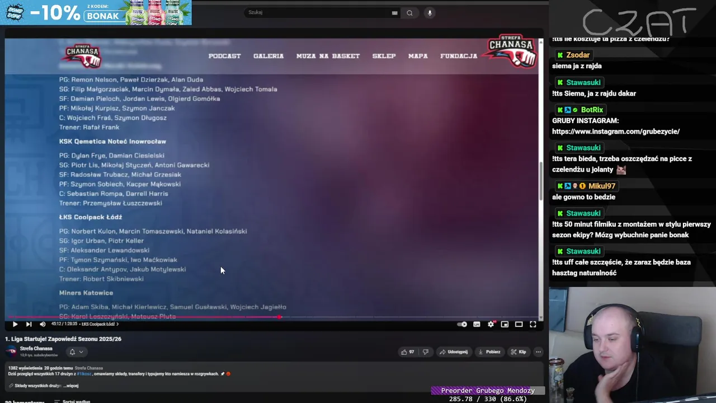
Task: Click the Miners Katowice heading
Action: [86, 293]
